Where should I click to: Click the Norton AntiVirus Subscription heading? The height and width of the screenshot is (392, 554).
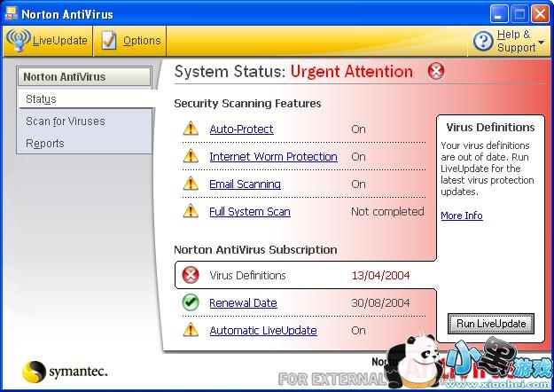tap(255, 250)
